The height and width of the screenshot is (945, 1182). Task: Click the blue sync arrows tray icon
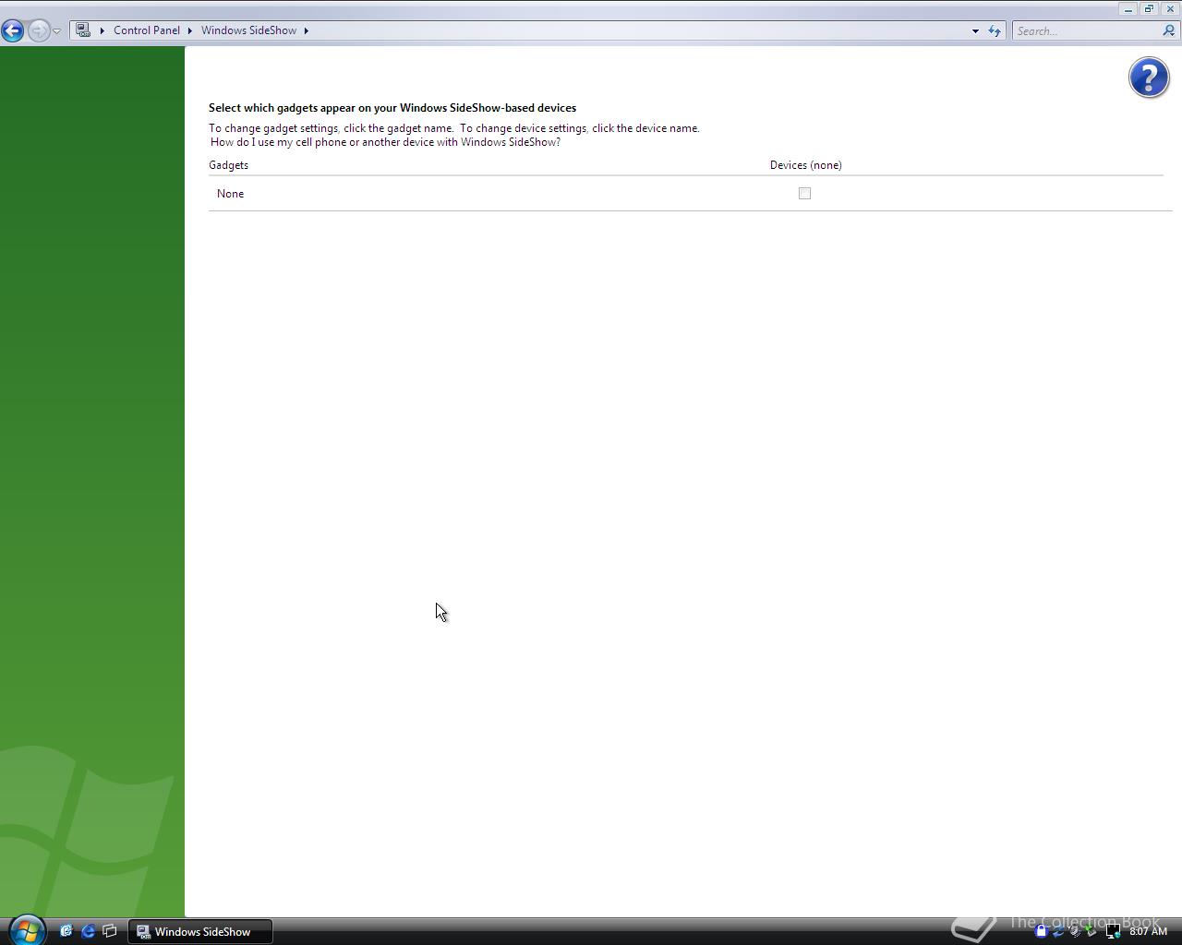pos(1057,931)
